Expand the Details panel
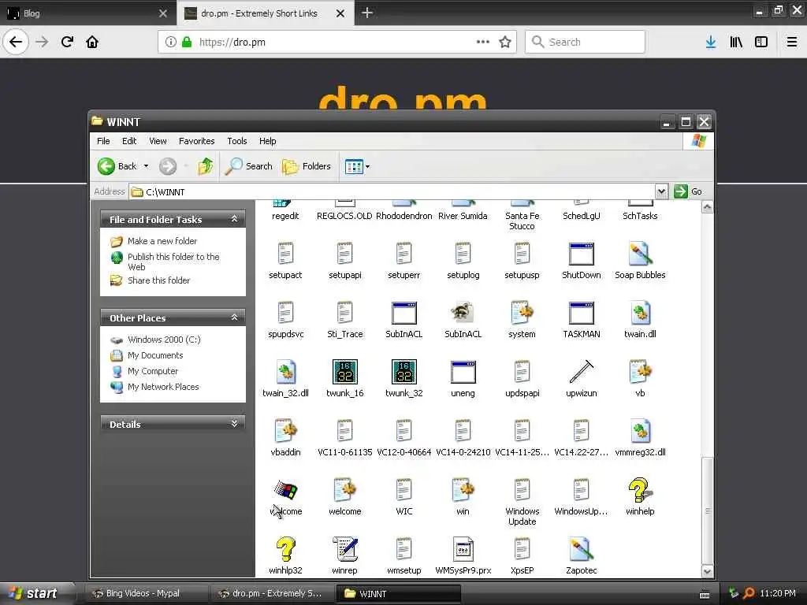Image resolution: width=807 pixels, height=605 pixels. 234,424
